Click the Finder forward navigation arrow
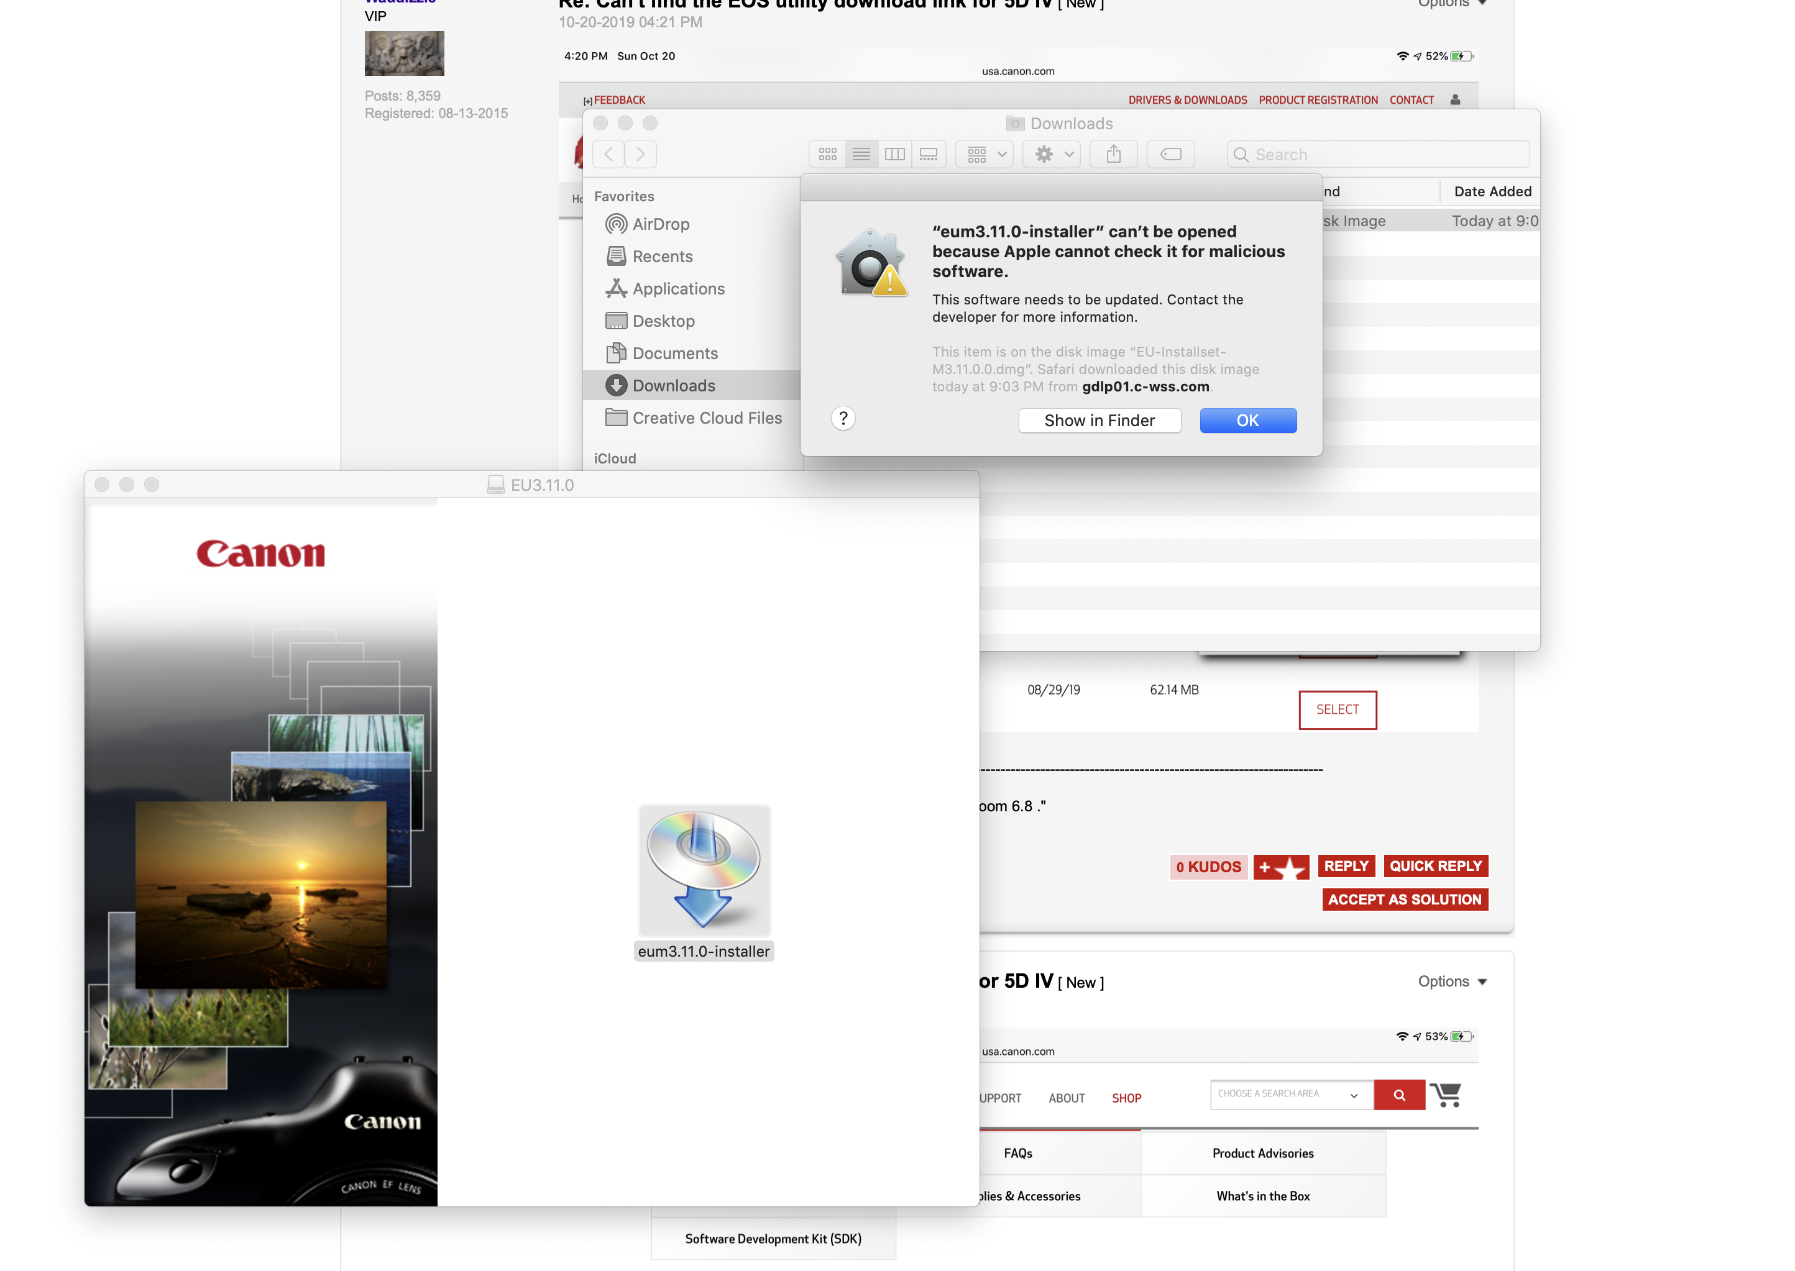Image resolution: width=1795 pixels, height=1271 pixels. [x=640, y=154]
